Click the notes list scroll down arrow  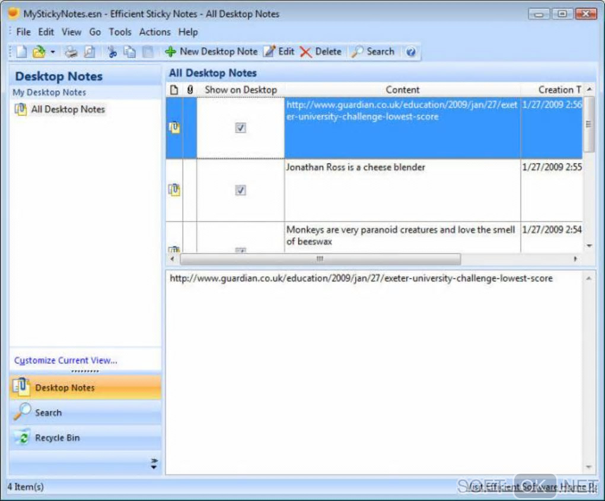(x=589, y=245)
